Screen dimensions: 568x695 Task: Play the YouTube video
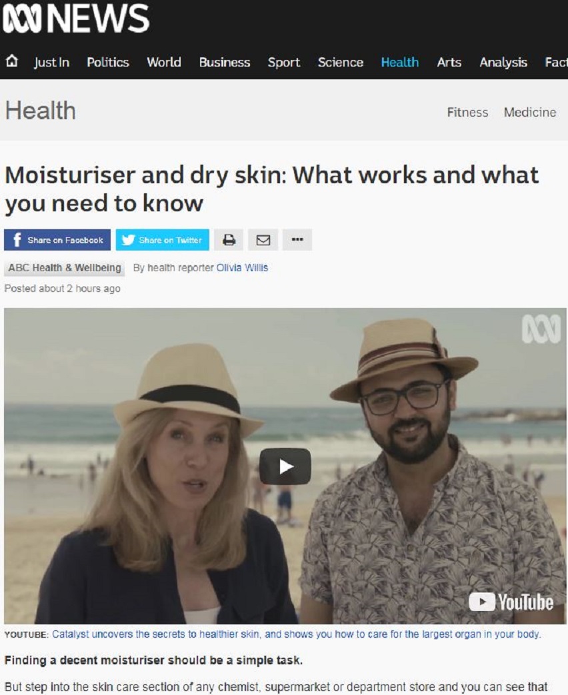[285, 466]
